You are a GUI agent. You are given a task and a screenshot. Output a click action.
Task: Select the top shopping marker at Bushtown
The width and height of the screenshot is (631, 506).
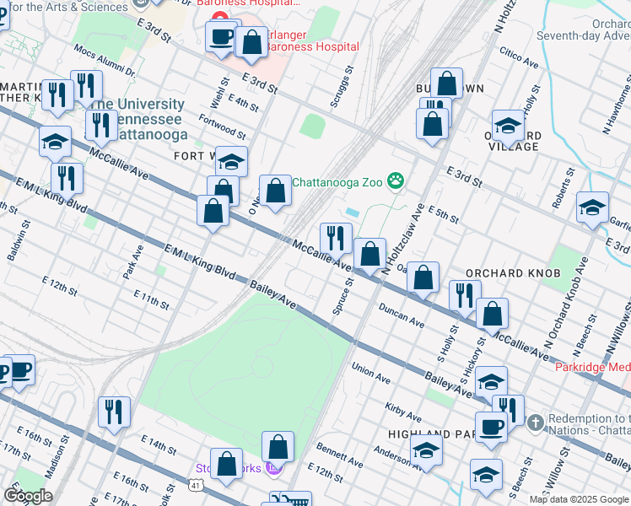[447, 83]
